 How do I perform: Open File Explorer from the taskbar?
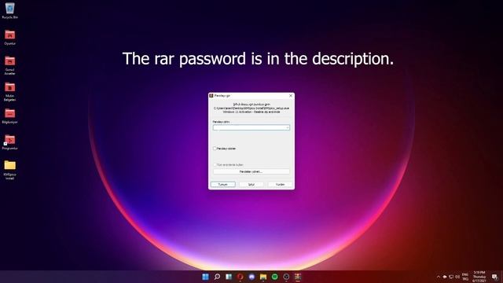(263, 277)
